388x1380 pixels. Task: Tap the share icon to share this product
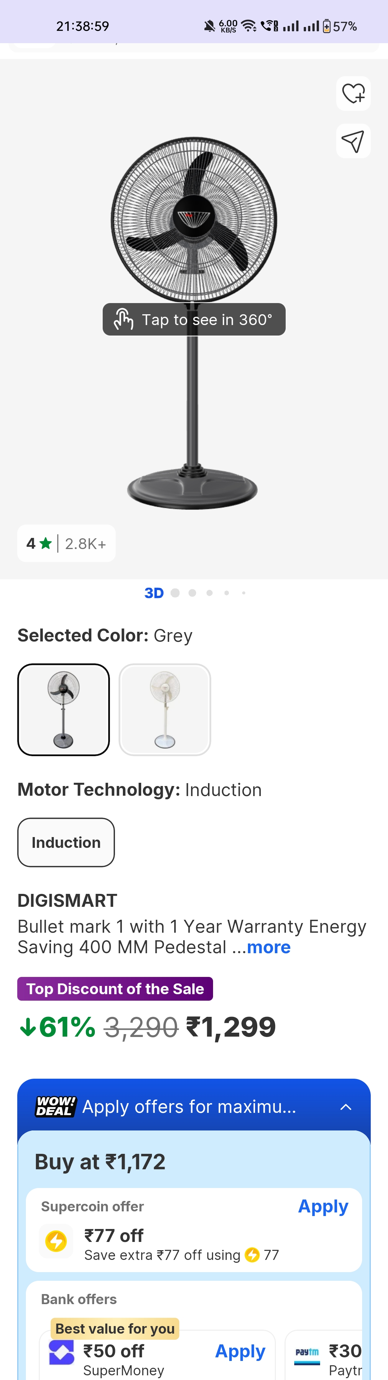click(x=353, y=141)
